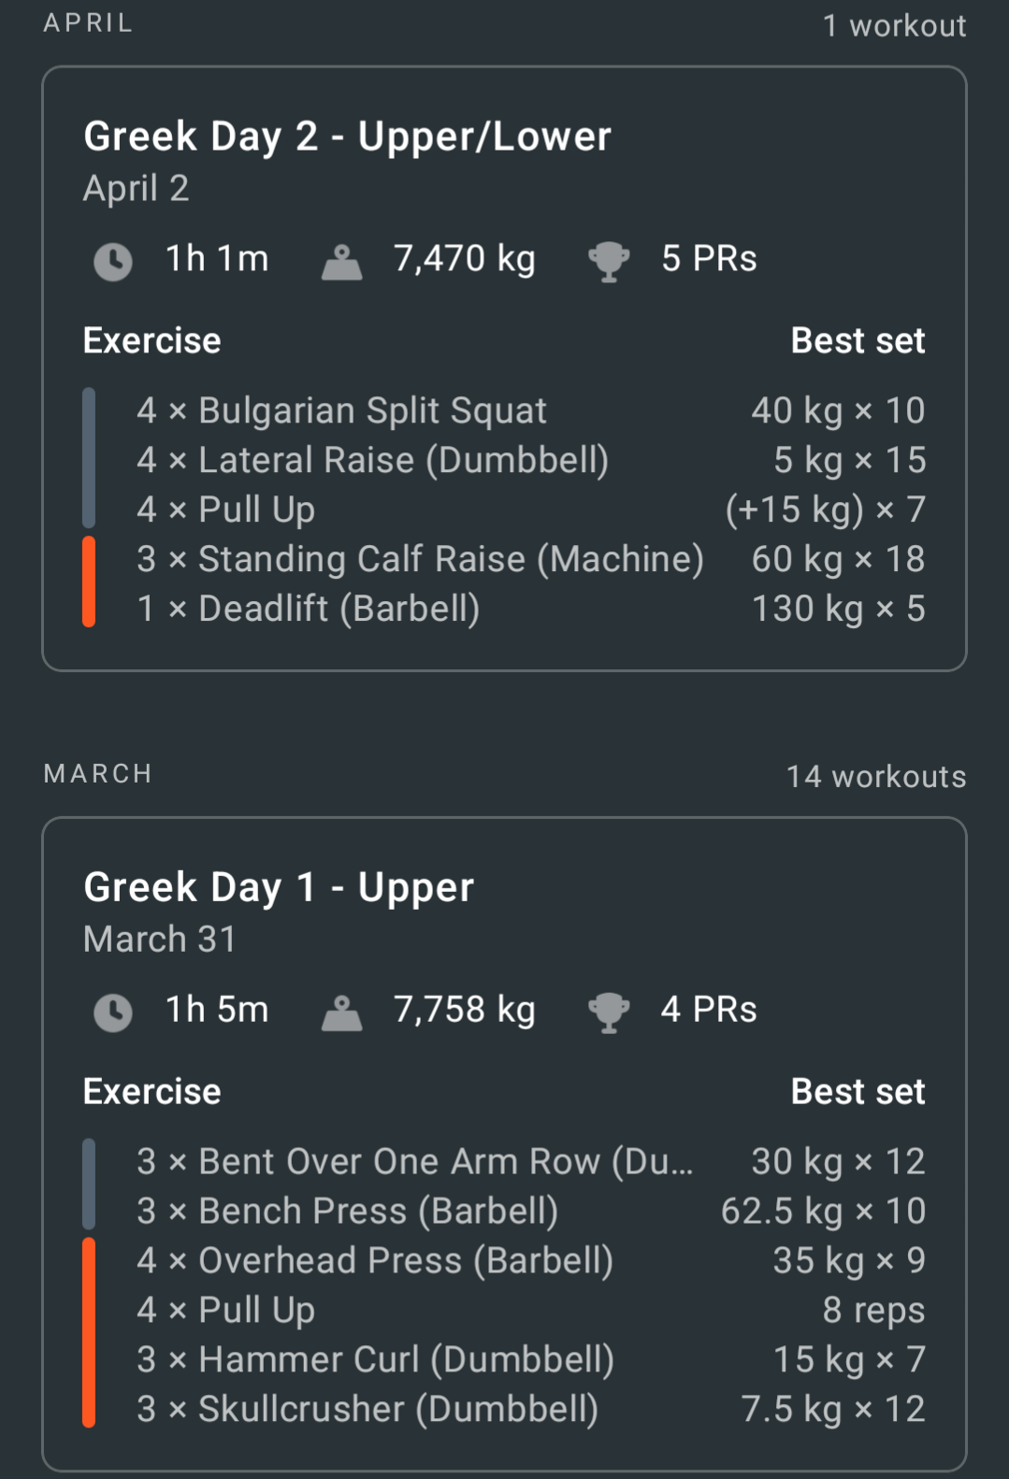Tap the clock icon on April 2 workout
Screen dimensions: 1009x1479
click(x=113, y=262)
